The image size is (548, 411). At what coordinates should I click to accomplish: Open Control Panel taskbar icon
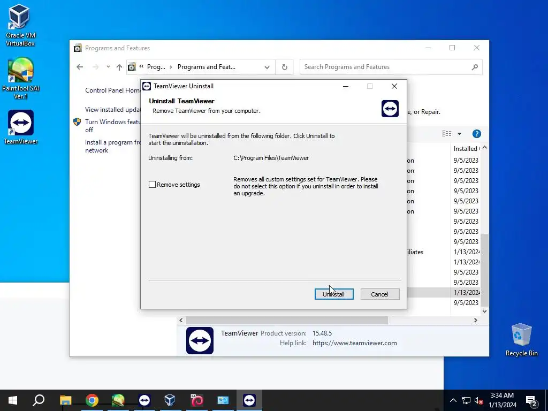pyautogui.click(x=223, y=400)
